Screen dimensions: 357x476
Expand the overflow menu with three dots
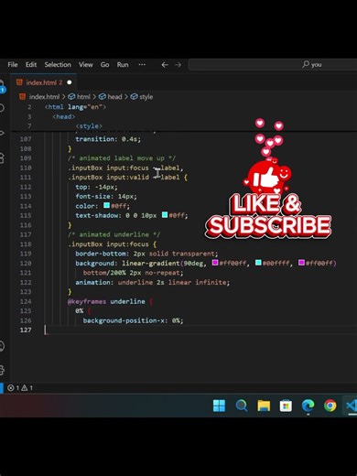[142, 65]
